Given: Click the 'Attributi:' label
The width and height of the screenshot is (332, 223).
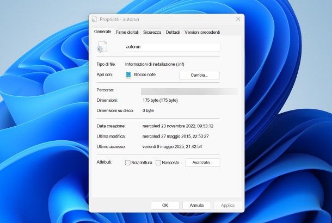Looking at the screenshot, I should (x=104, y=162).
